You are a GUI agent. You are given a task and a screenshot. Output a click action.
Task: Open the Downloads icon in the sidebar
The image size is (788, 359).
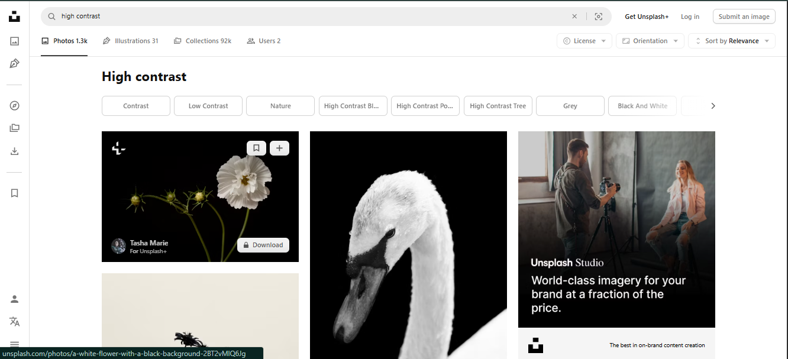pos(14,151)
